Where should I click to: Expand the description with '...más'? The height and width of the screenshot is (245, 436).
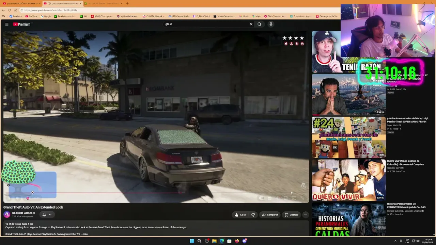pos(84,234)
